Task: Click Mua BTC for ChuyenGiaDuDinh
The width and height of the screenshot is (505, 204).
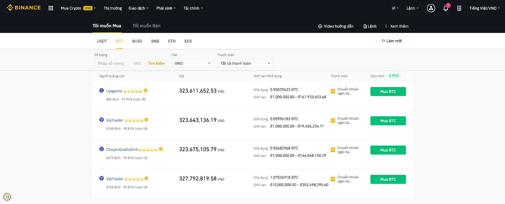Action: click(x=388, y=150)
